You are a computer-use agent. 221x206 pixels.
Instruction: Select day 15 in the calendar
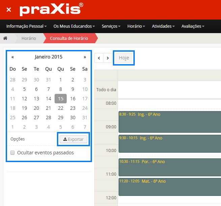click(61, 99)
